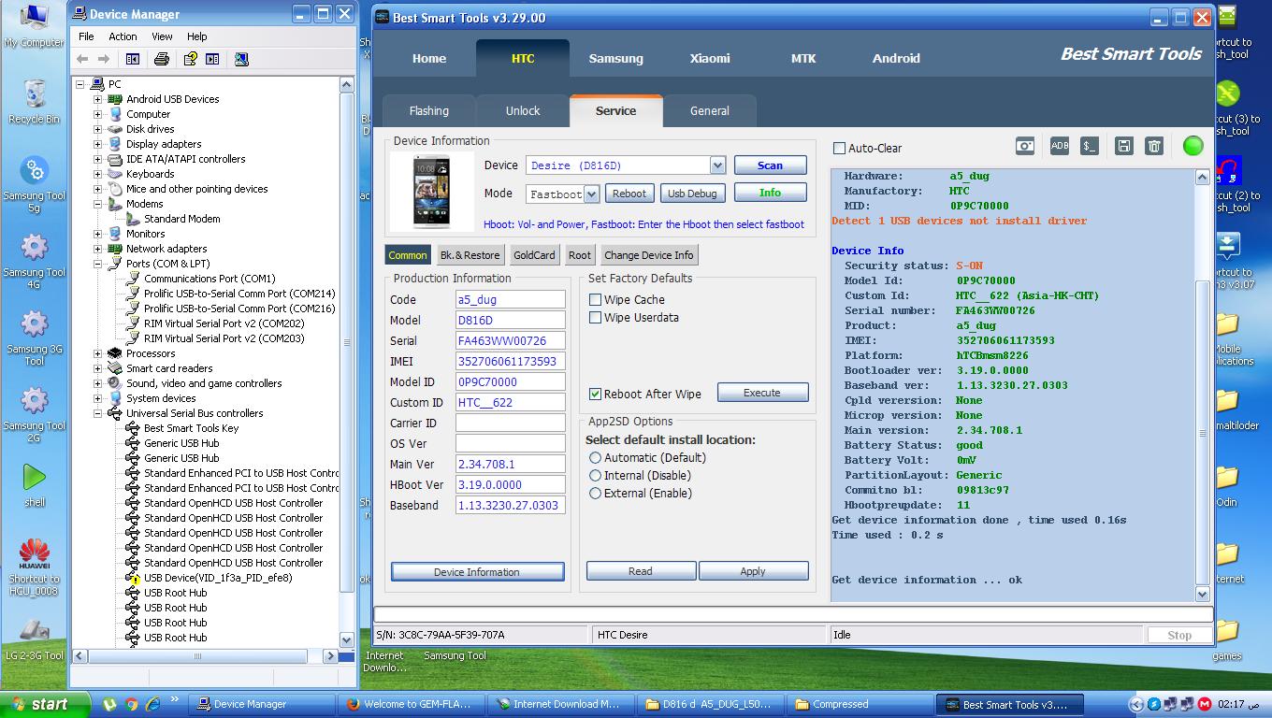1272x718 pixels.
Task: Select Automatic (Default) install location
Action: point(595,457)
